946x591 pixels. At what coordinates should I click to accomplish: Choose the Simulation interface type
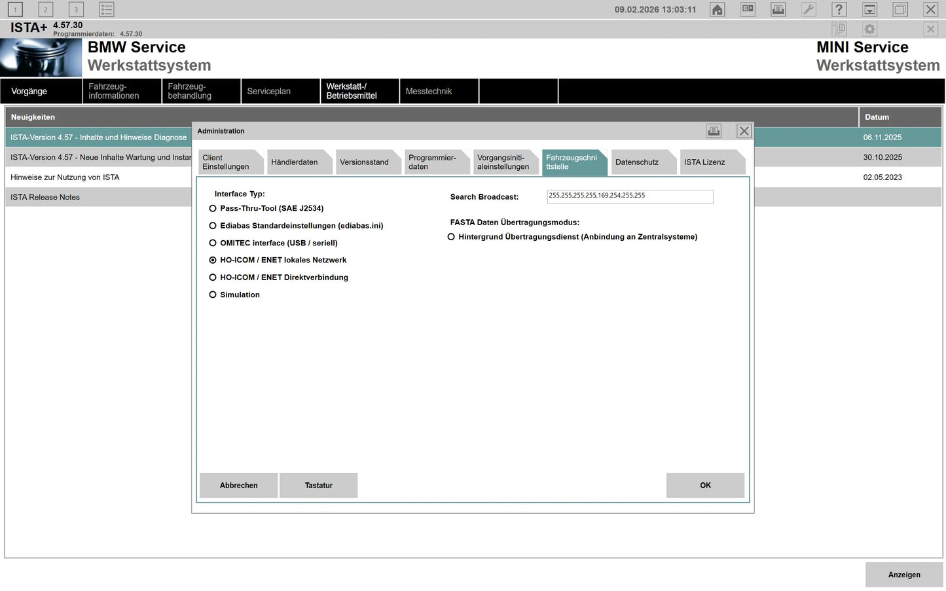(213, 295)
